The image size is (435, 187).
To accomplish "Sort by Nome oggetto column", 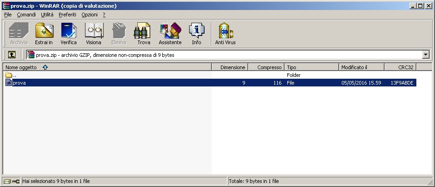I will tap(107, 67).
